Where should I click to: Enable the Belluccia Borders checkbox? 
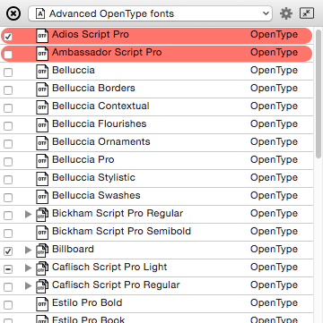(8, 90)
